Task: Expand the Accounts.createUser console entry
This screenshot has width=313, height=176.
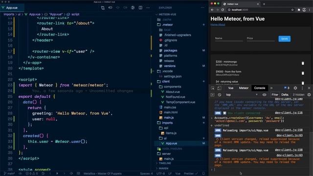Action: pos(212,118)
